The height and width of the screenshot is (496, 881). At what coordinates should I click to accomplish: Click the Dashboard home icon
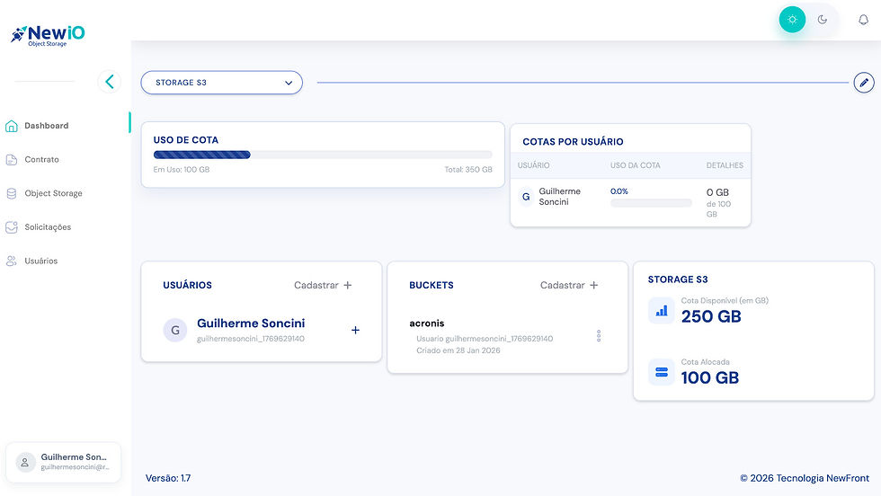11,126
